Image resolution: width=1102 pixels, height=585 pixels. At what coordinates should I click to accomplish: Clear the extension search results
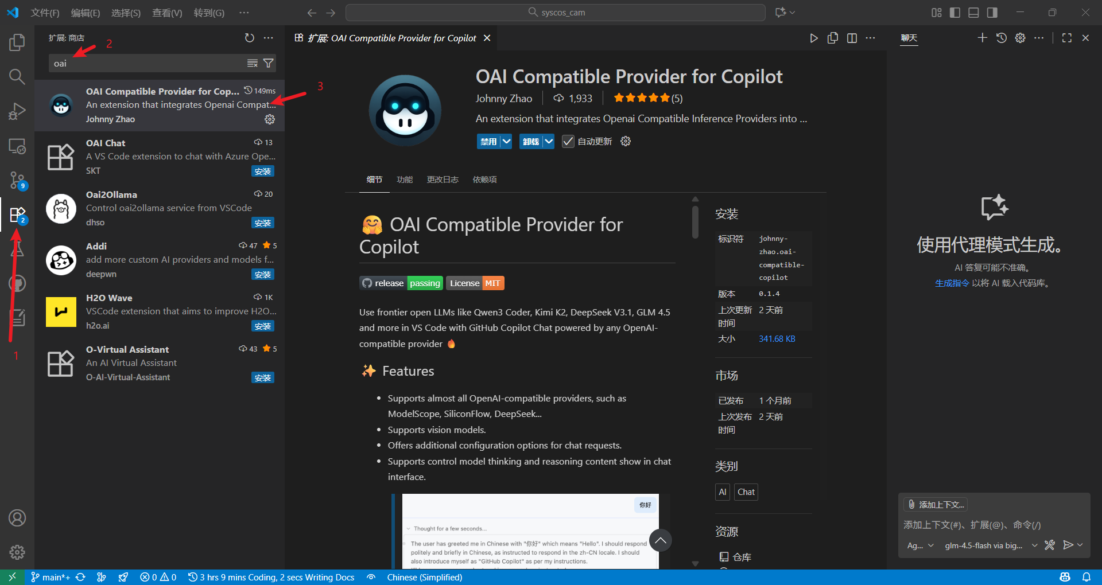(253, 63)
